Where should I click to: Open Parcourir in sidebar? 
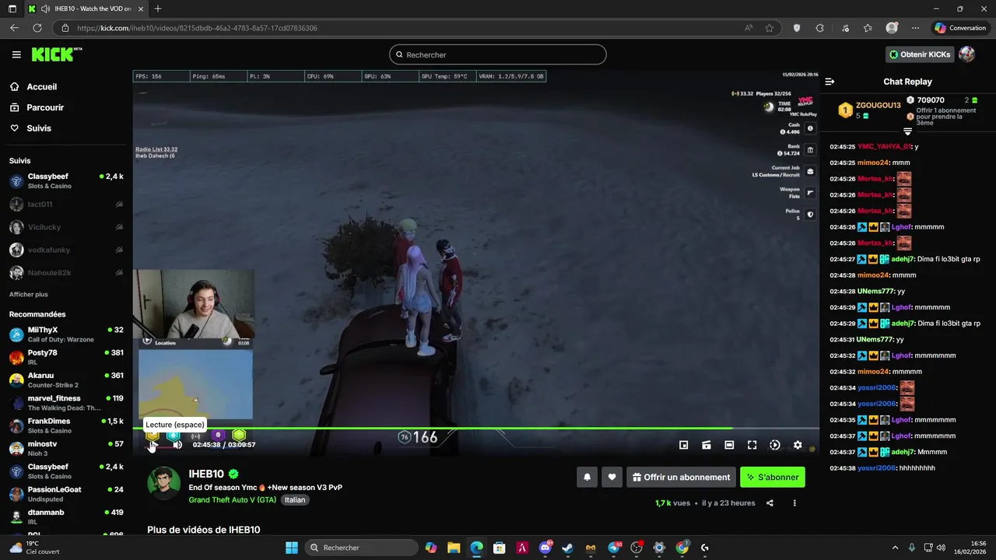45,107
